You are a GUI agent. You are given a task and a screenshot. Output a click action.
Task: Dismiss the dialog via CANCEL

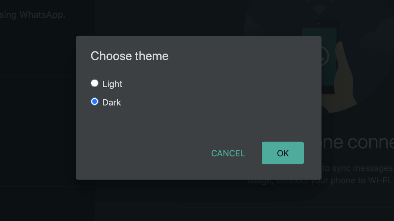pyautogui.click(x=228, y=153)
